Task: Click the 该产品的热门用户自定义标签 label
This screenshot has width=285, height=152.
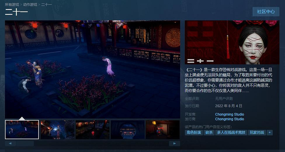Action: pyautogui.click(x=208, y=127)
